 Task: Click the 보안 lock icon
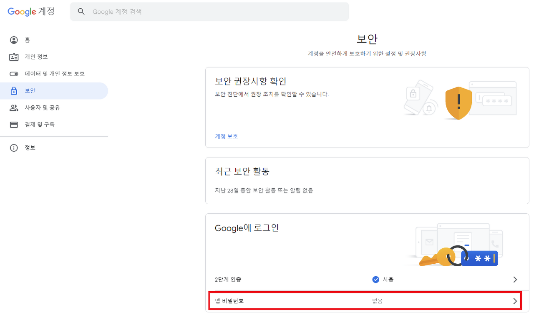(14, 90)
